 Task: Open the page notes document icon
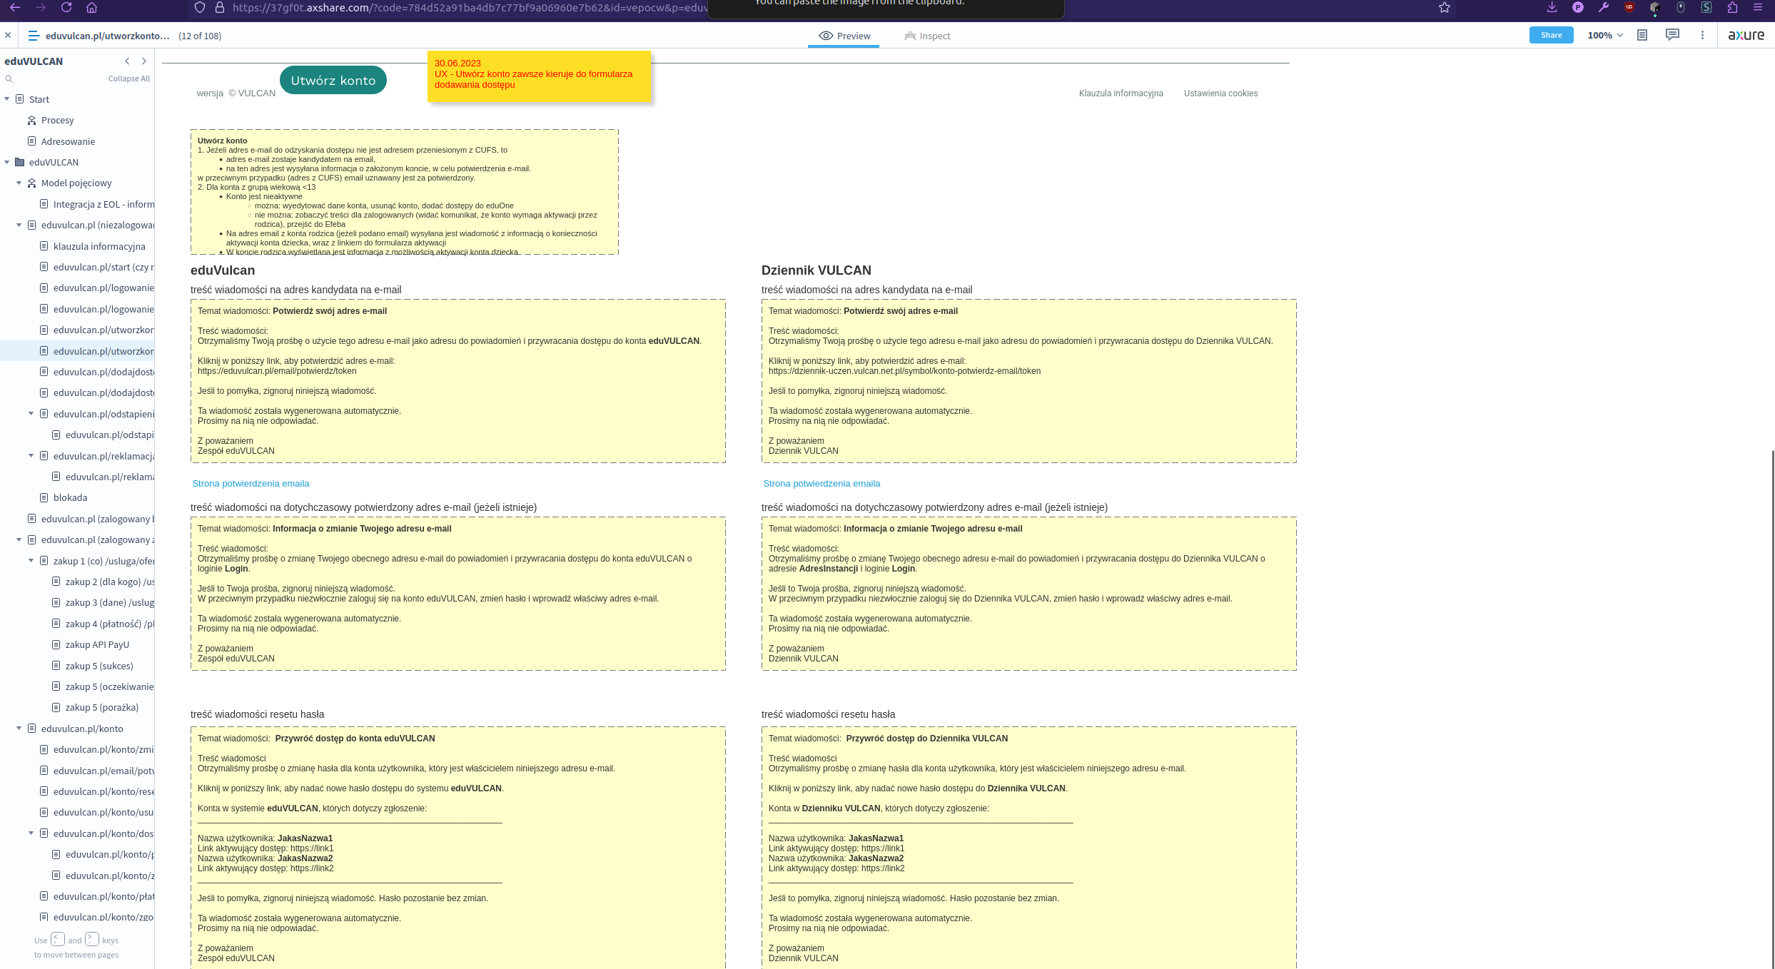point(1642,35)
